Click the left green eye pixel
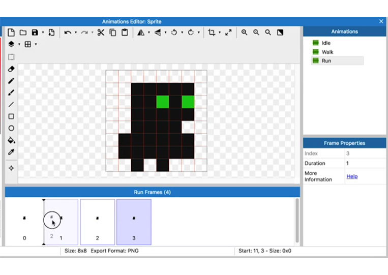The height and width of the screenshot is (275, 388). point(163,102)
